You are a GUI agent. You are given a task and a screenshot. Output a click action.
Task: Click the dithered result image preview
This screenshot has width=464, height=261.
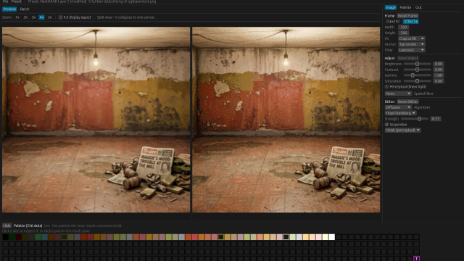286,120
